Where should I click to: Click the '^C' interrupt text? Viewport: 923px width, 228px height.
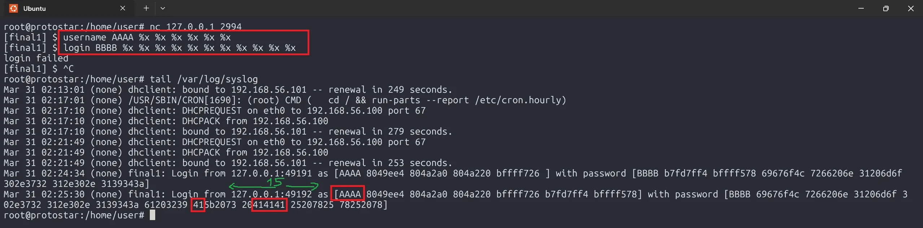68,69
